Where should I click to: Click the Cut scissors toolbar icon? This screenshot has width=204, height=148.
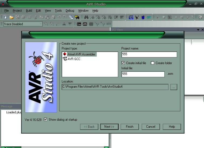[35, 17]
